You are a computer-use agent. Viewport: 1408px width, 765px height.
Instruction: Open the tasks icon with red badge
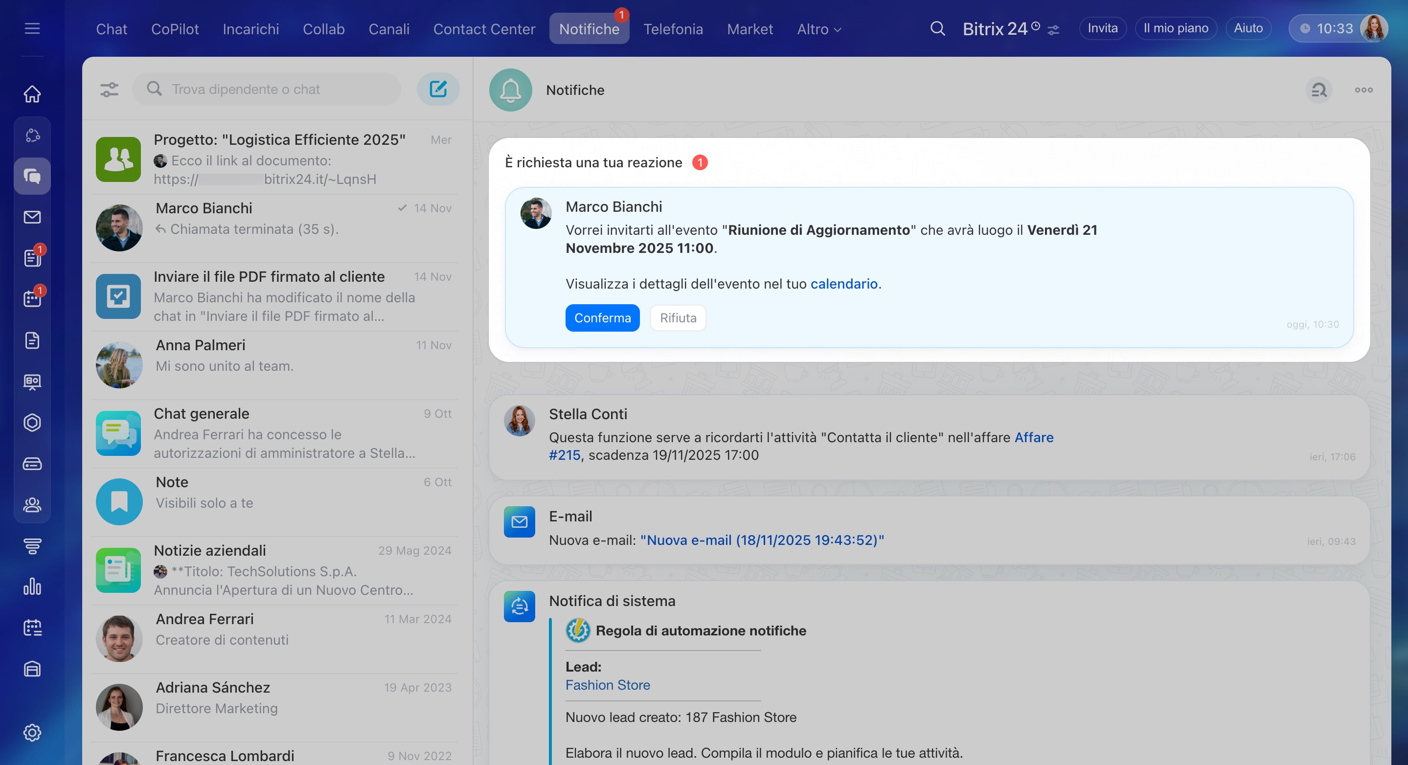pyautogui.click(x=32, y=258)
